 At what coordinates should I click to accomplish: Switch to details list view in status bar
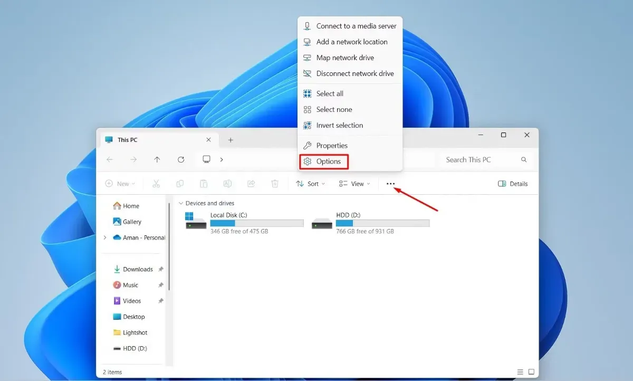520,372
